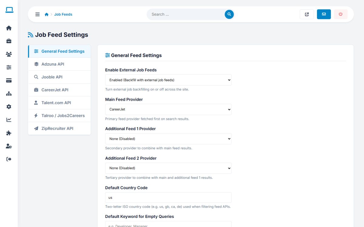Viewport: 364px width, 227px height.
Task: Open the external link icon button
Action: tap(307, 14)
